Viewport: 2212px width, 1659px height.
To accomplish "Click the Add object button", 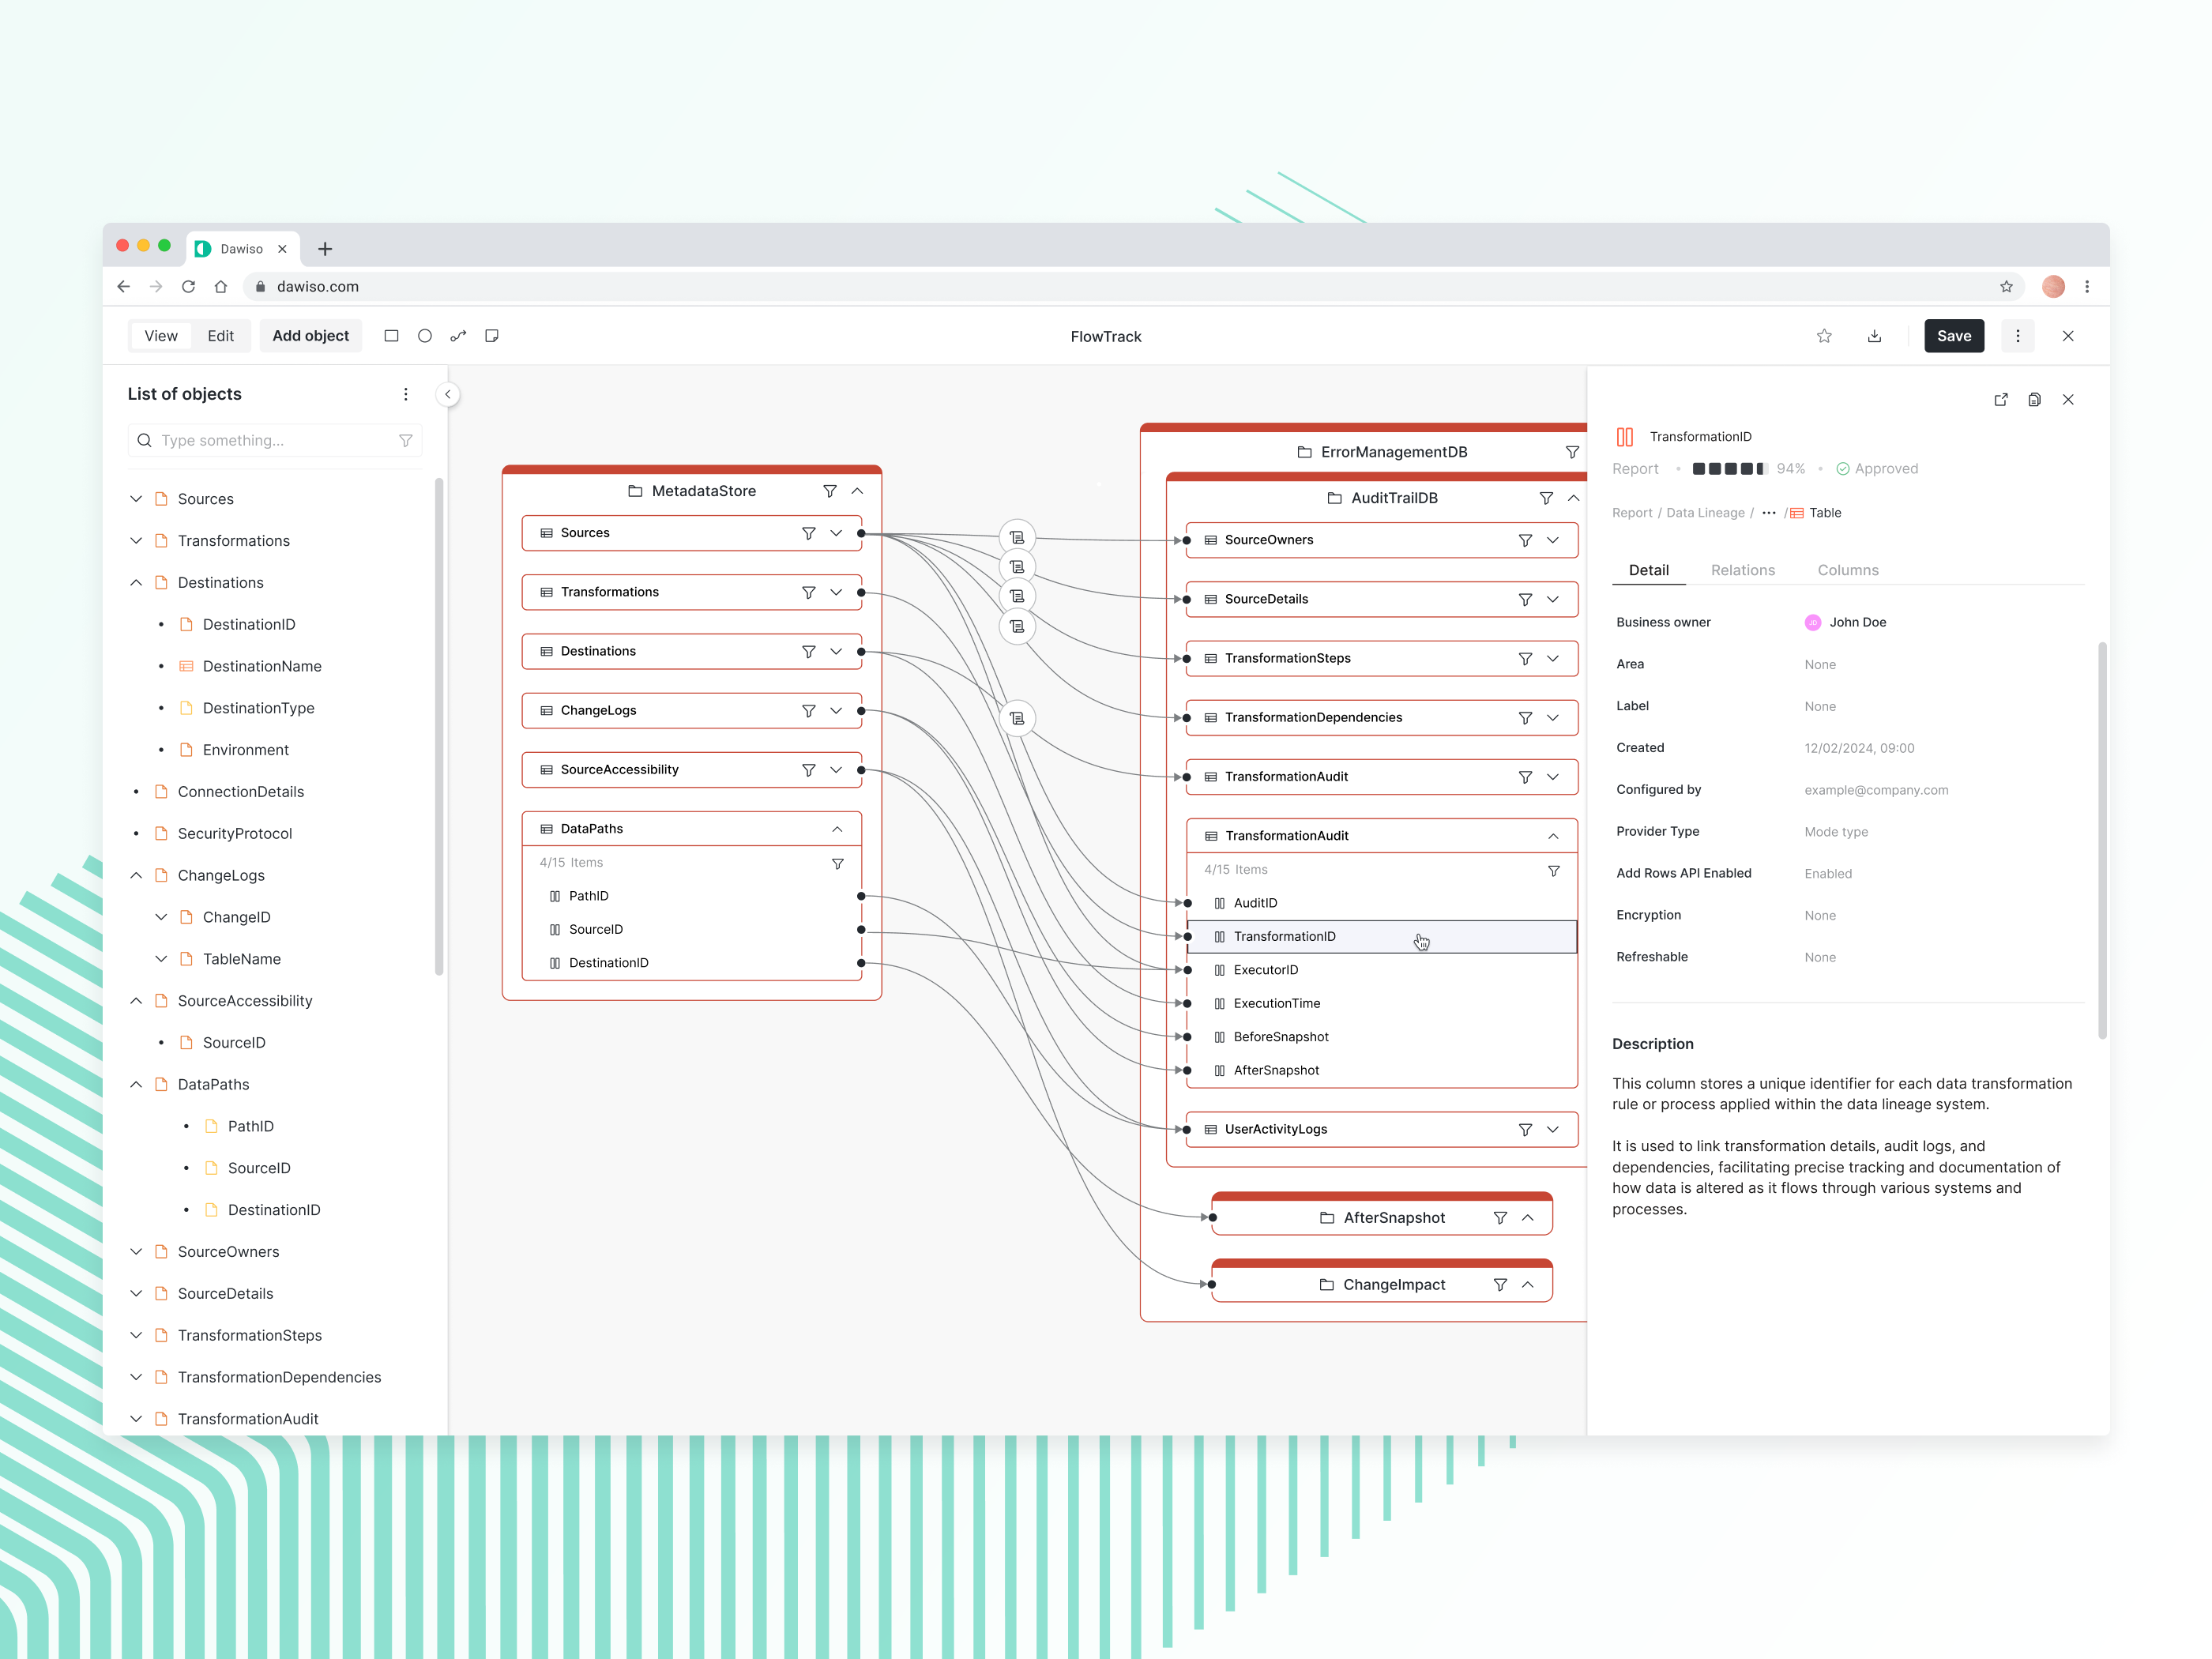I will point(310,335).
